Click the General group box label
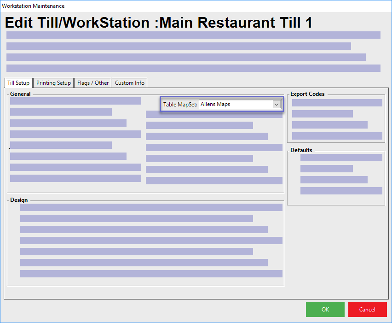 20,94
